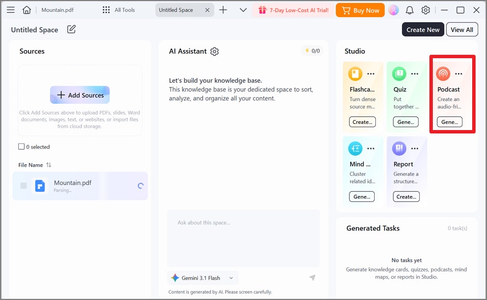Image resolution: width=487 pixels, height=300 pixels.
Task: Go to the Home icon
Action: click(x=27, y=10)
